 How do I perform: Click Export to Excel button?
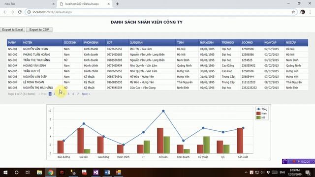[x=13, y=29]
